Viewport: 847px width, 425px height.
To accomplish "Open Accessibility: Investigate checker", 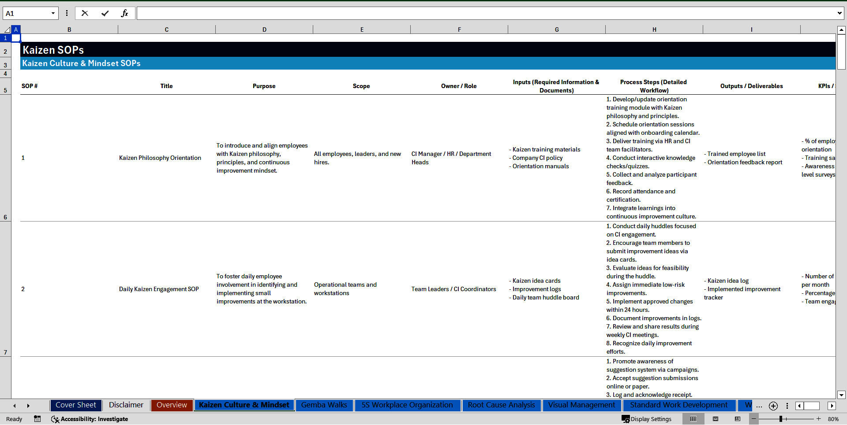I will [x=90, y=419].
